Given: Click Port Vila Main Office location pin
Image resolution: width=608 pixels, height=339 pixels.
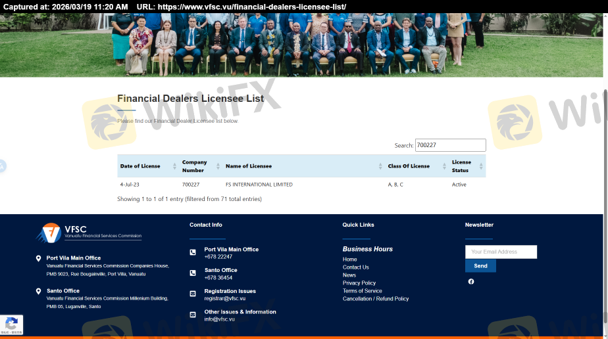Looking at the screenshot, I should tap(38, 259).
